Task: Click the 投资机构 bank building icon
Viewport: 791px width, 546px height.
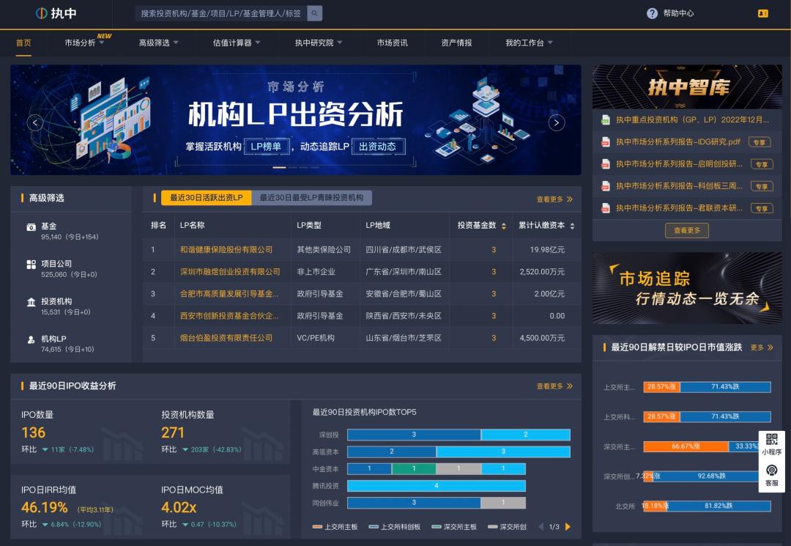Action: (x=31, y=302)
